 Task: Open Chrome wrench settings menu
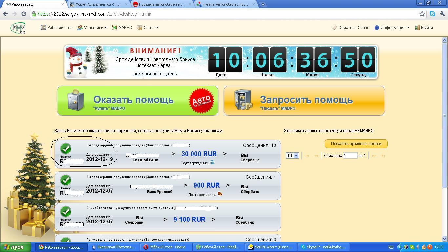tap(442, 14)
